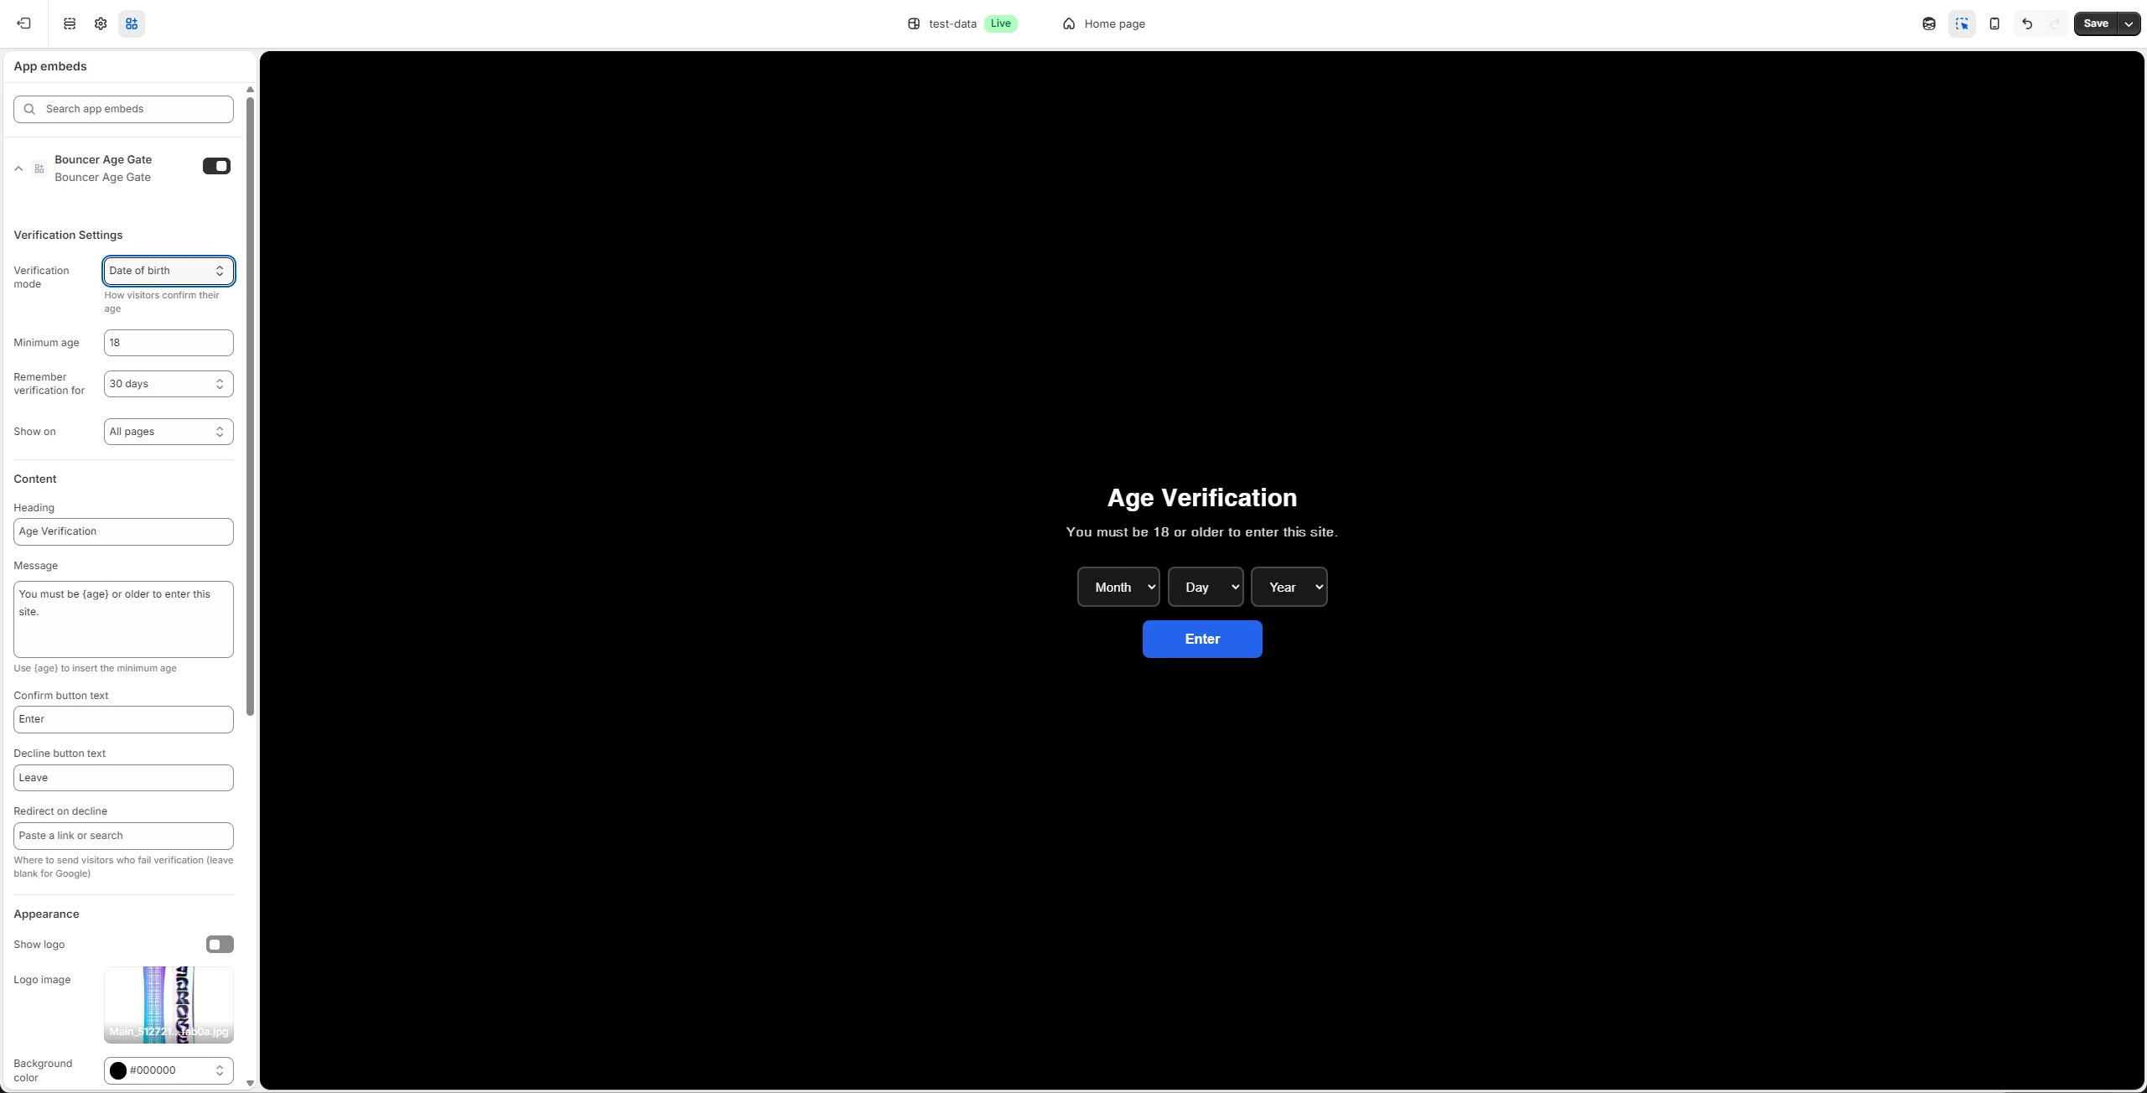The width and height of the screenshot is (2147, 1093).
Task: Disable the Bouncer Age Gate toggle
Action: [216, 166]
